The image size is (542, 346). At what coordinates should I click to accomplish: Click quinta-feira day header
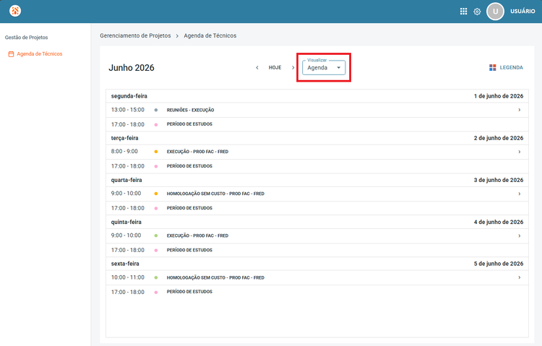coord(126,222)
